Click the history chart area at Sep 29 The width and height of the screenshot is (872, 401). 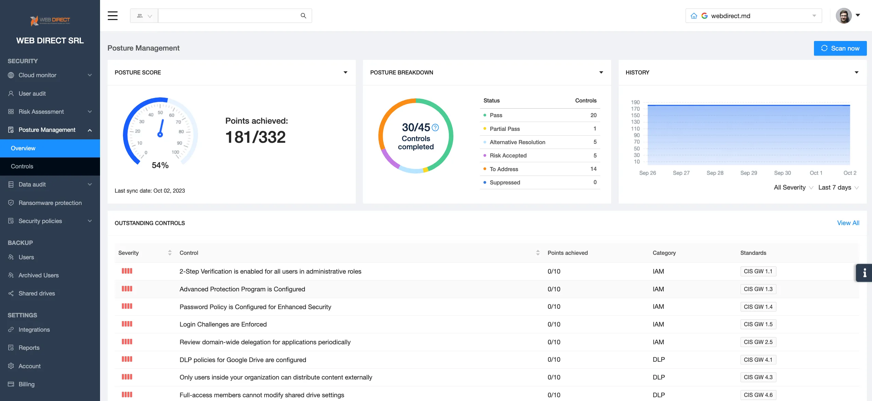pos(749,135)
